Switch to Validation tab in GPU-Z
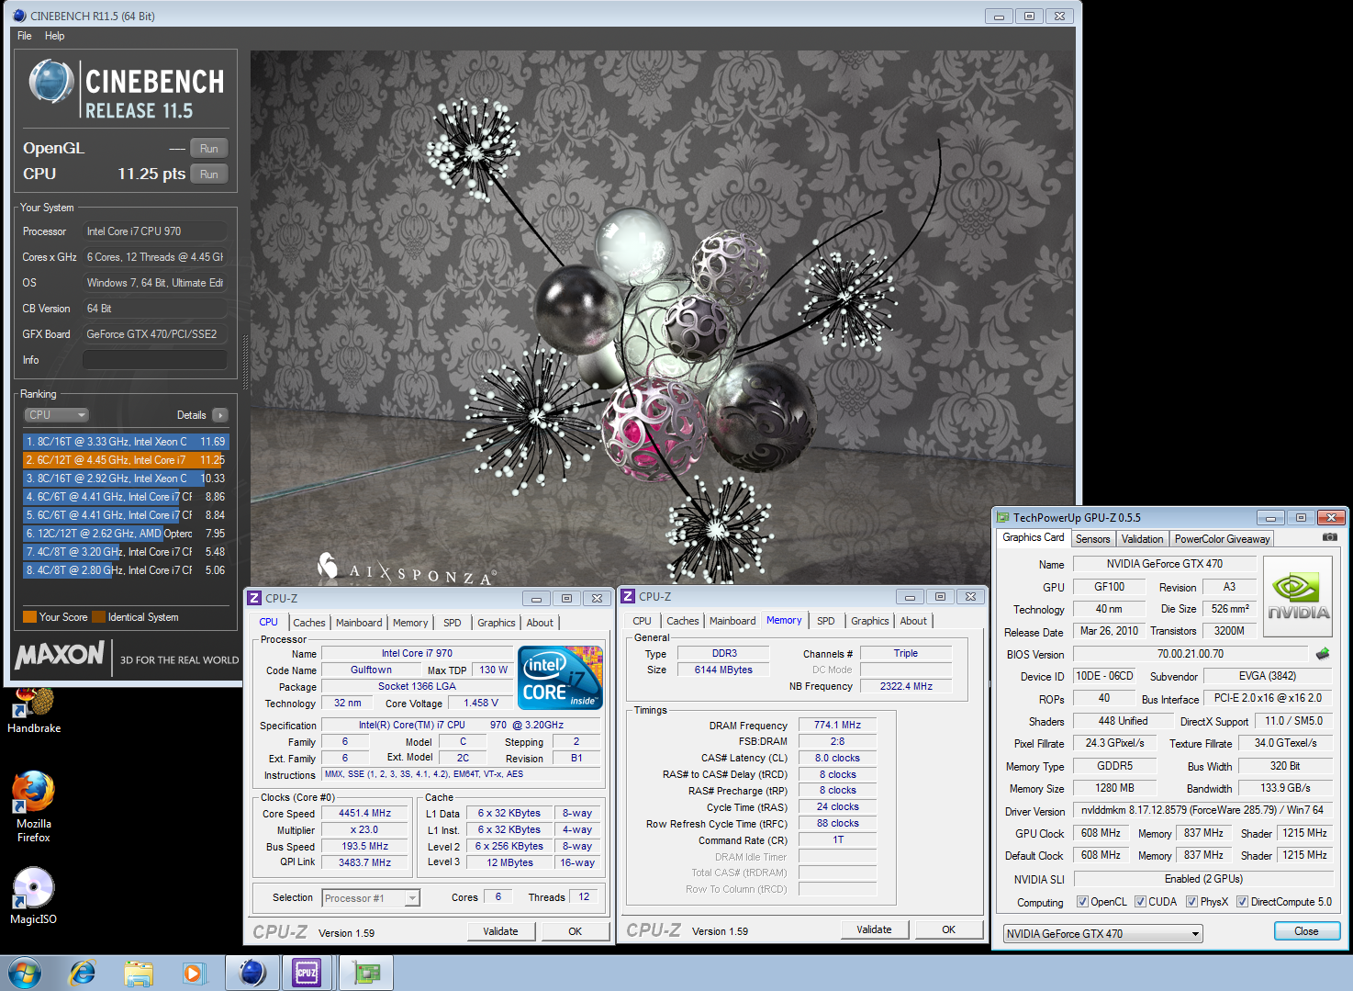Viewport: 1353px width, 991px height. (x=1142, y=539)
